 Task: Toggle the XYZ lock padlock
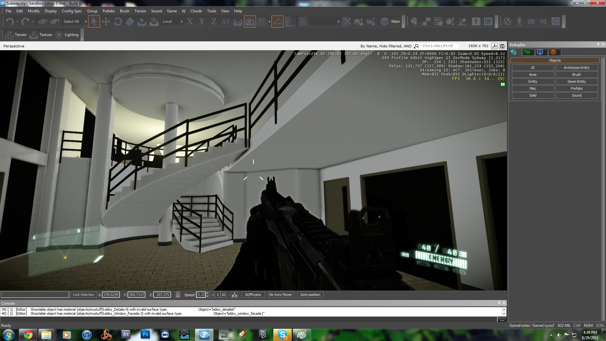(x=178, y=295)
